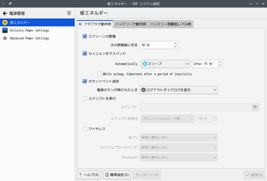The image size is (267, 181).
Task: Open the バッテリー残量低レベル時 tab
Action: pyautogui.click(x=170, y=24)
